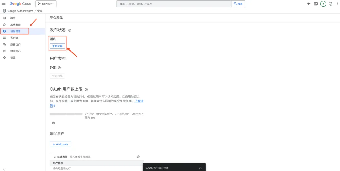Click help icon below the user cap bar
Image resolution: width=340 pixels, height=171 pixels.
(54, 123)
